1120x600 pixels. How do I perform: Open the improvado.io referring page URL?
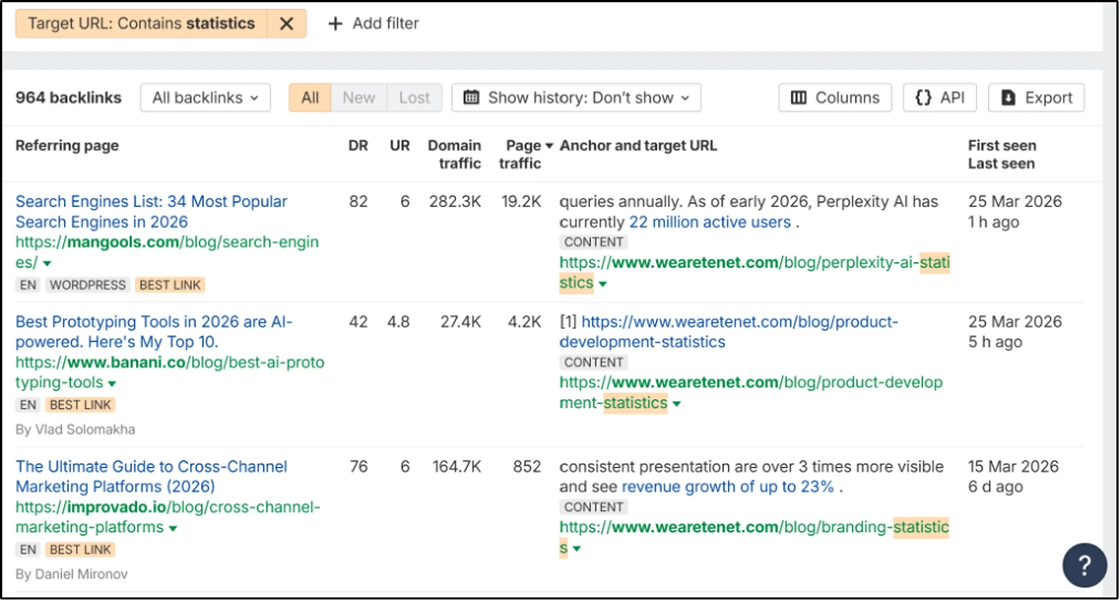(167, 517)
